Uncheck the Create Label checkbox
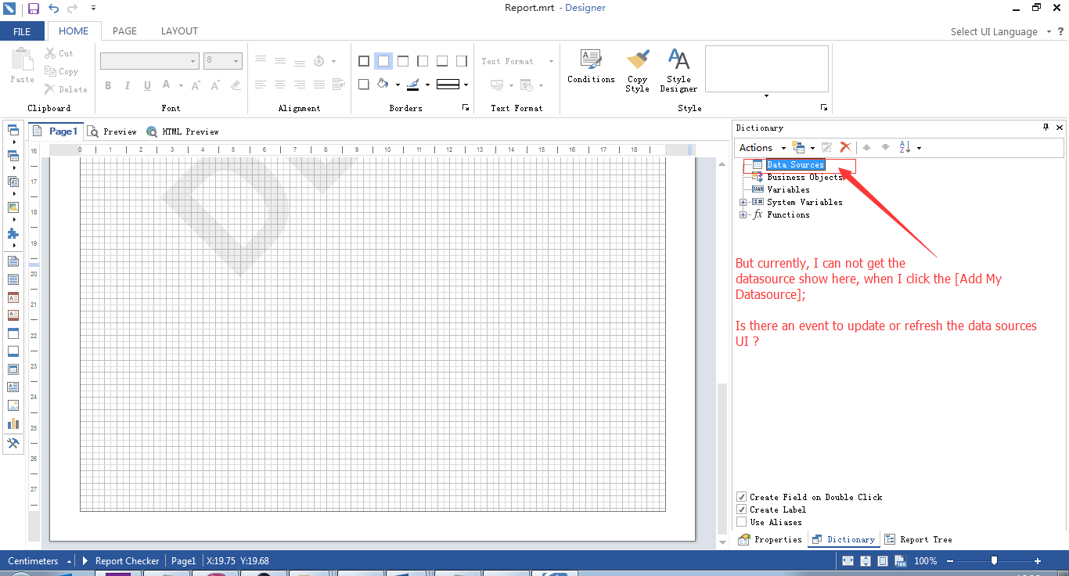 pos(742,509)
